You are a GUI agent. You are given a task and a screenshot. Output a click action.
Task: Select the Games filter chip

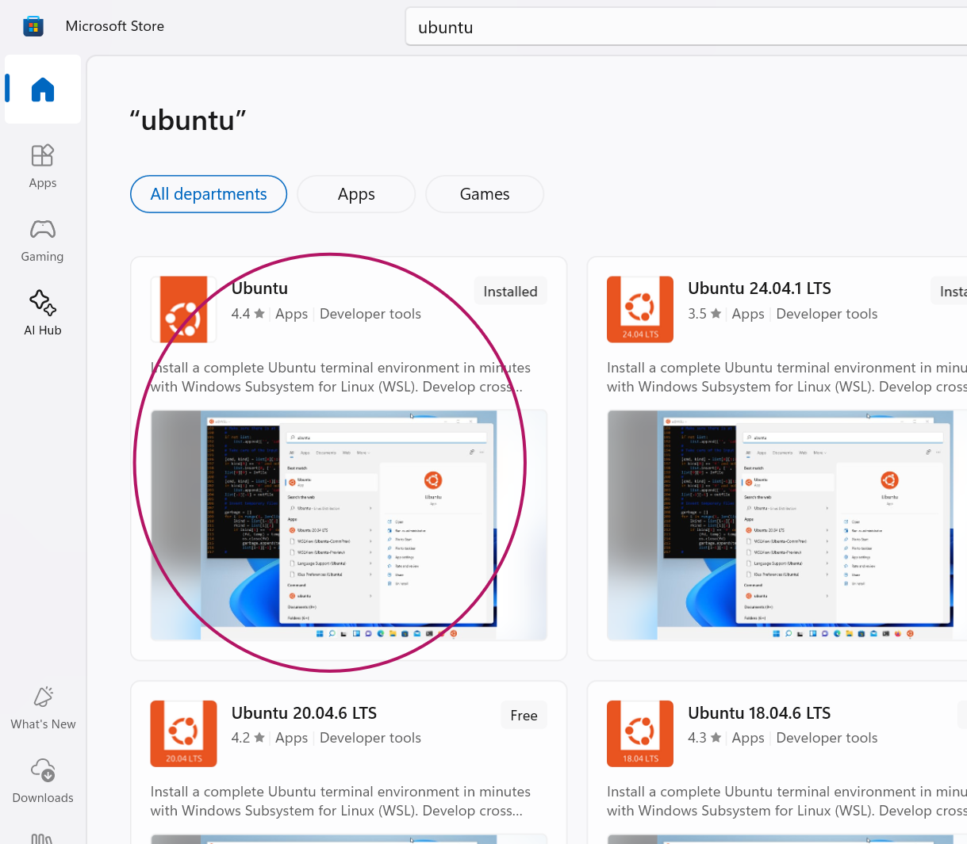(485, 194)
